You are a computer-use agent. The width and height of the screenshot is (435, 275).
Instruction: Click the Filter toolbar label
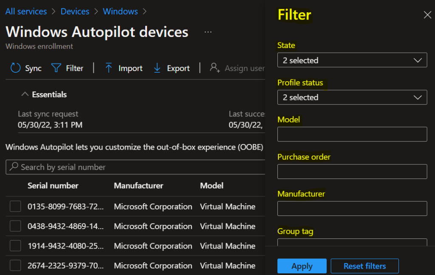[74, 68]
